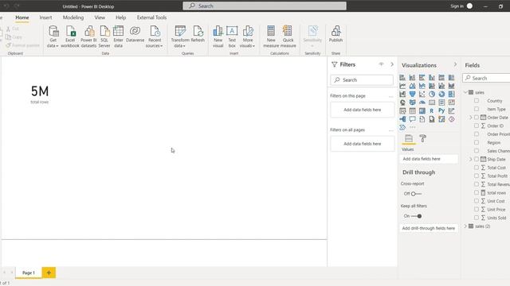Open the Help ribbon tab
Image resolution: width=510 pixels, height=286 pixels.
pos(120,17)
